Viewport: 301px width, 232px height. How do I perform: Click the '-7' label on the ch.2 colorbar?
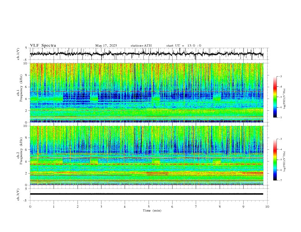[x=280, y=180]
